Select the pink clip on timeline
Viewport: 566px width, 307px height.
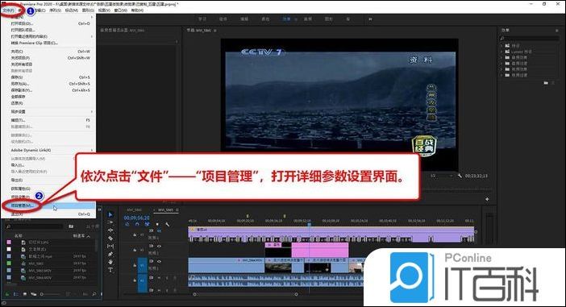(320, 250)
